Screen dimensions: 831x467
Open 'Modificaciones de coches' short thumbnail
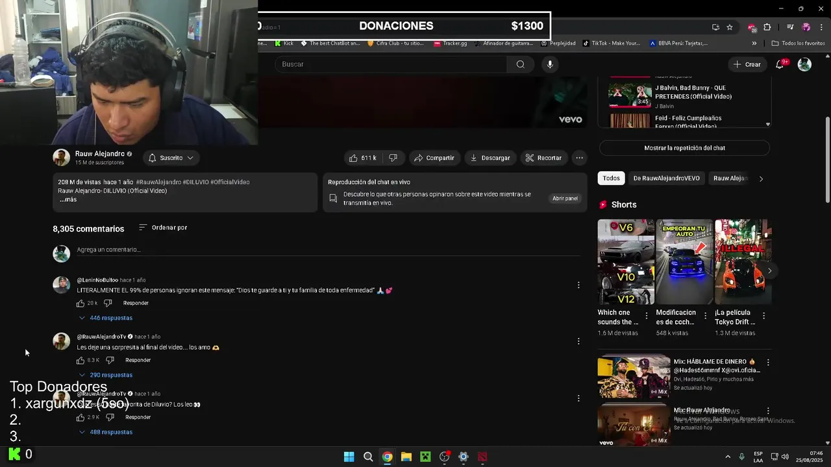pos(684,261)
